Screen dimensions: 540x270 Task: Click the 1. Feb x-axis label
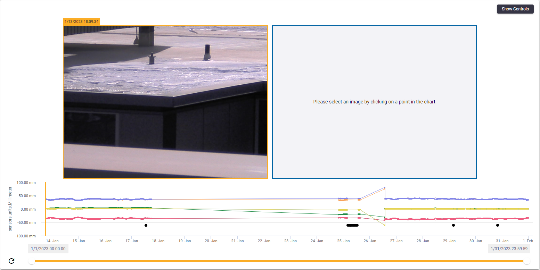528,241
